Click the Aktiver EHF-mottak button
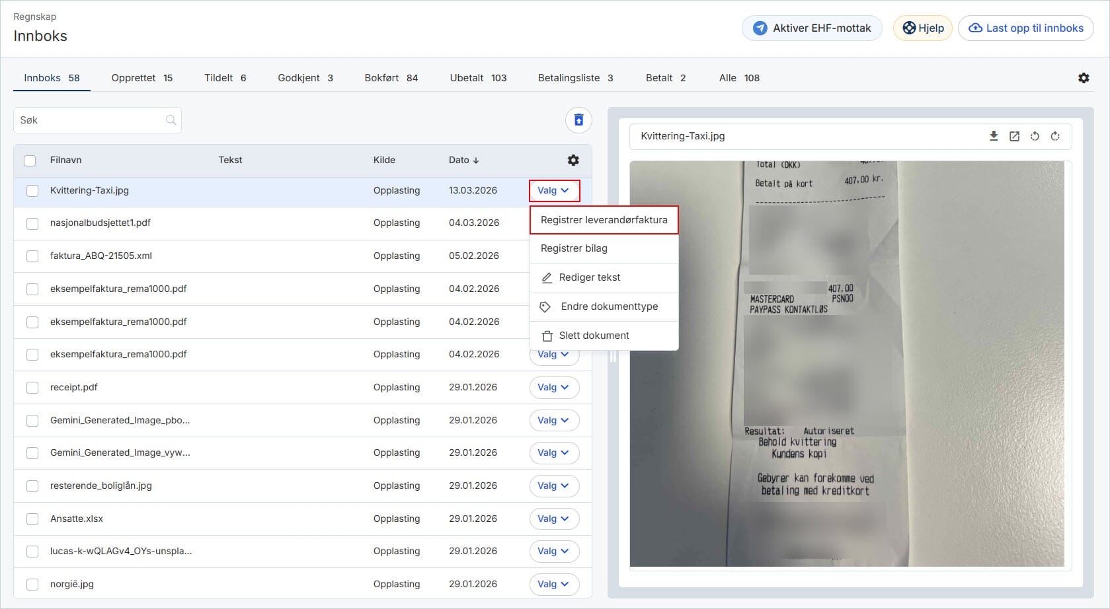Screen dimensions: 1110x609 point(812,28)
